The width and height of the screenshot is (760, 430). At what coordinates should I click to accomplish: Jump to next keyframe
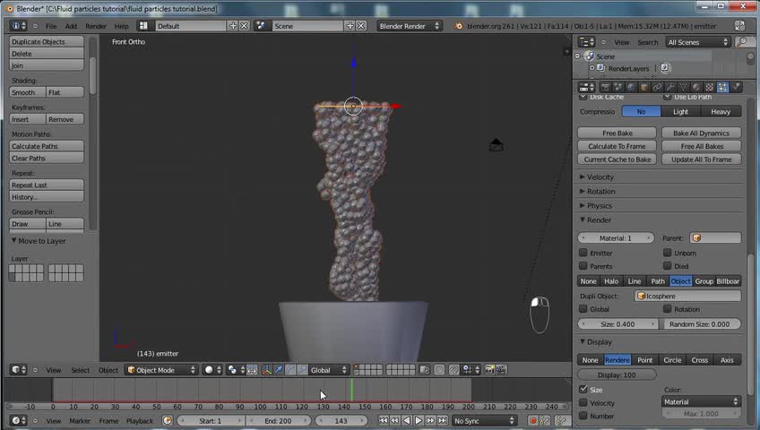(x=430, y=421)
